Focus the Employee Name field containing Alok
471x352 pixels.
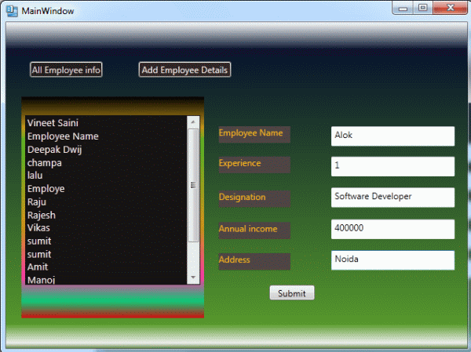(x=392, y=136)
